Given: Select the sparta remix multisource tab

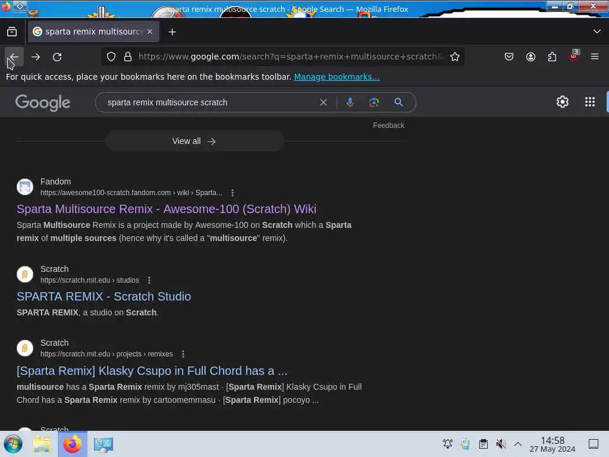Looking at the screenshot, I should [93, 32].
